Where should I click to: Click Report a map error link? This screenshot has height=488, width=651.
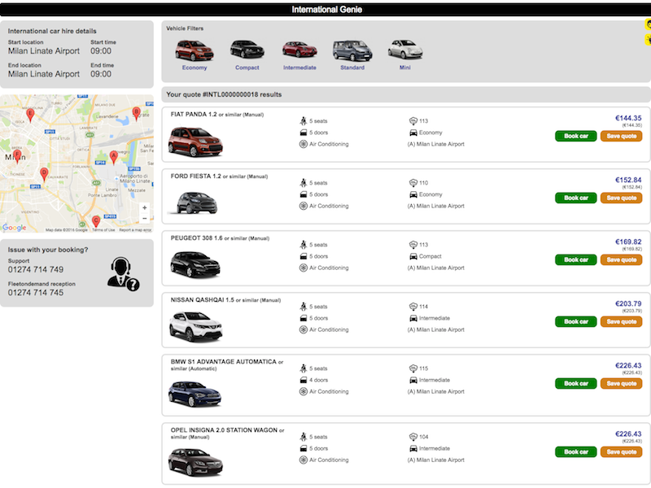(x=135, y=230)
